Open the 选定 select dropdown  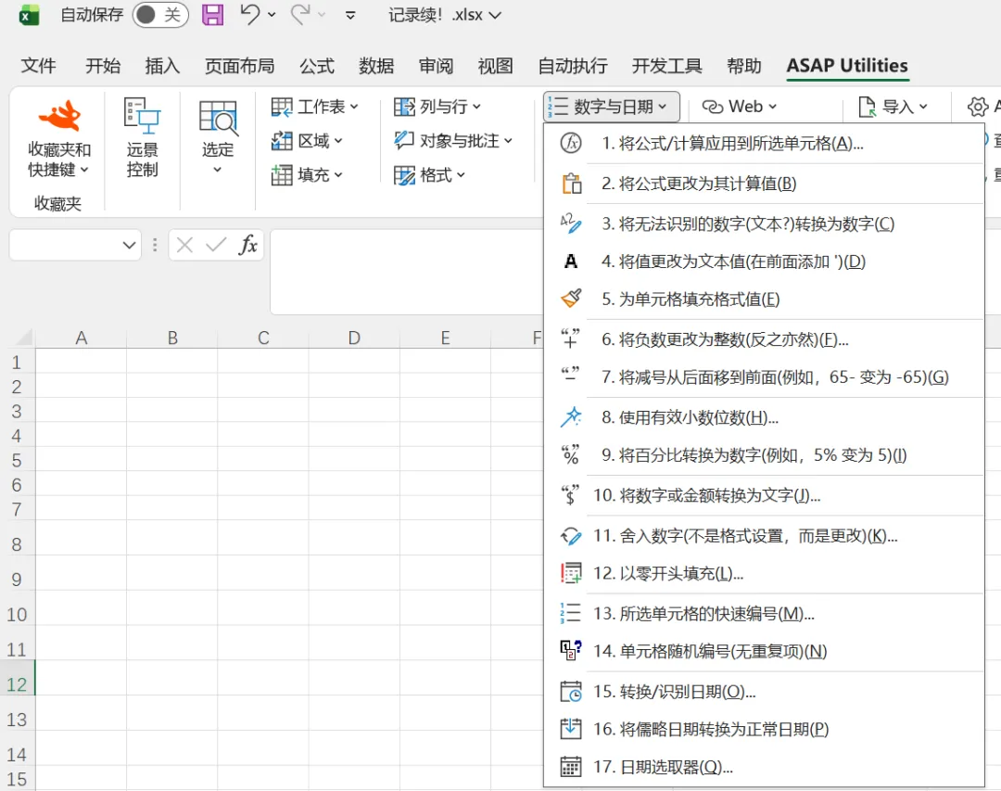[218, 137]
